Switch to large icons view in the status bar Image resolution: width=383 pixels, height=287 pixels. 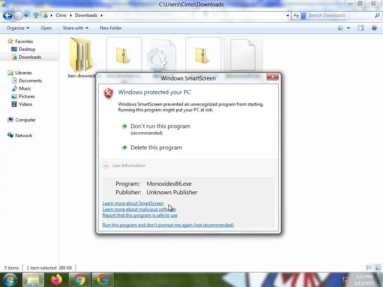[x=377, y=268]
